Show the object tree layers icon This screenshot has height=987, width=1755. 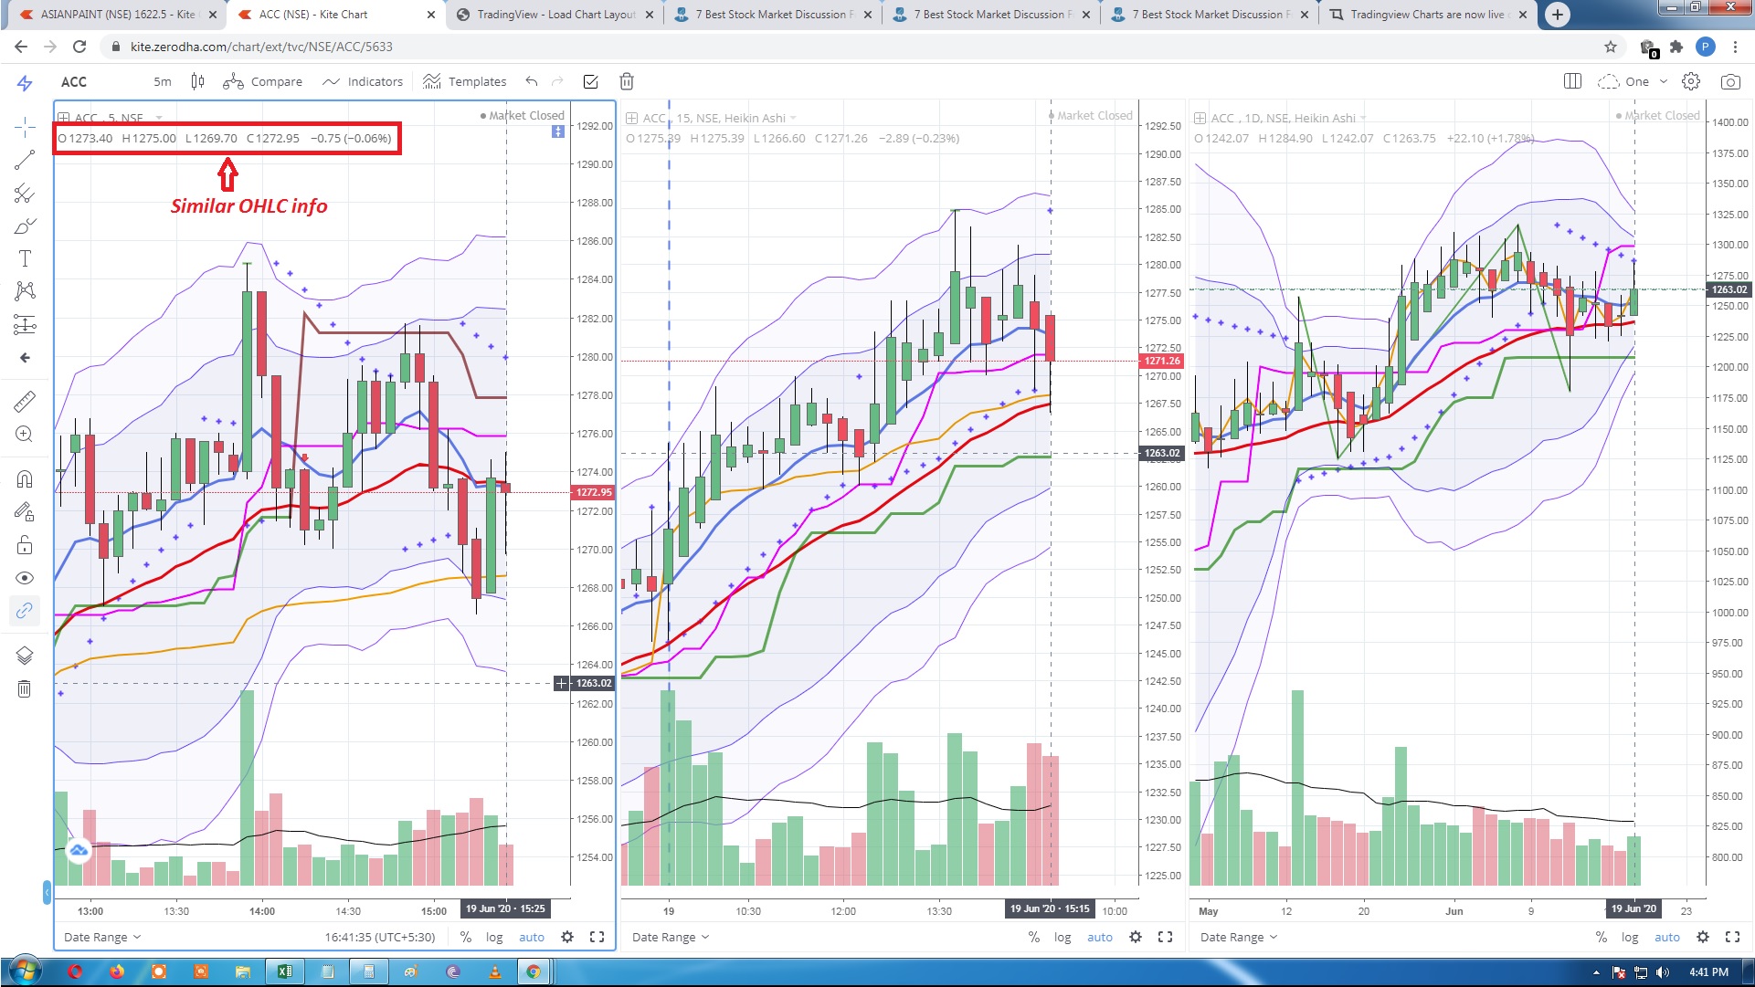point(25,656)
